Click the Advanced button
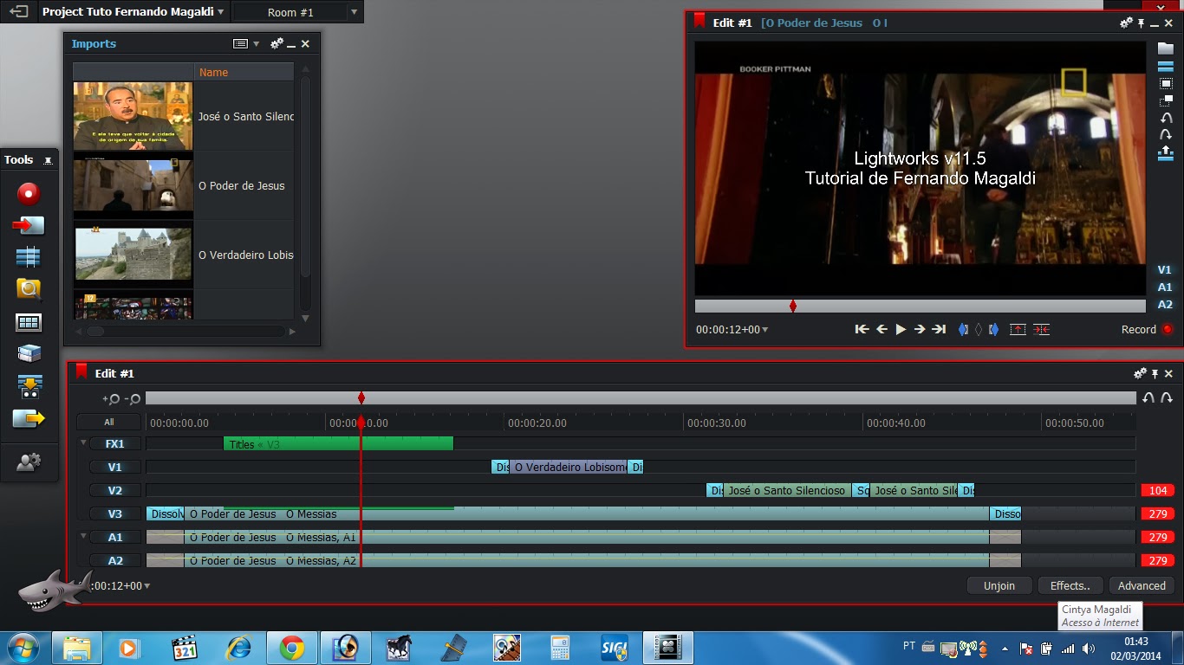1184x665 pixels. pos(1142,585)
